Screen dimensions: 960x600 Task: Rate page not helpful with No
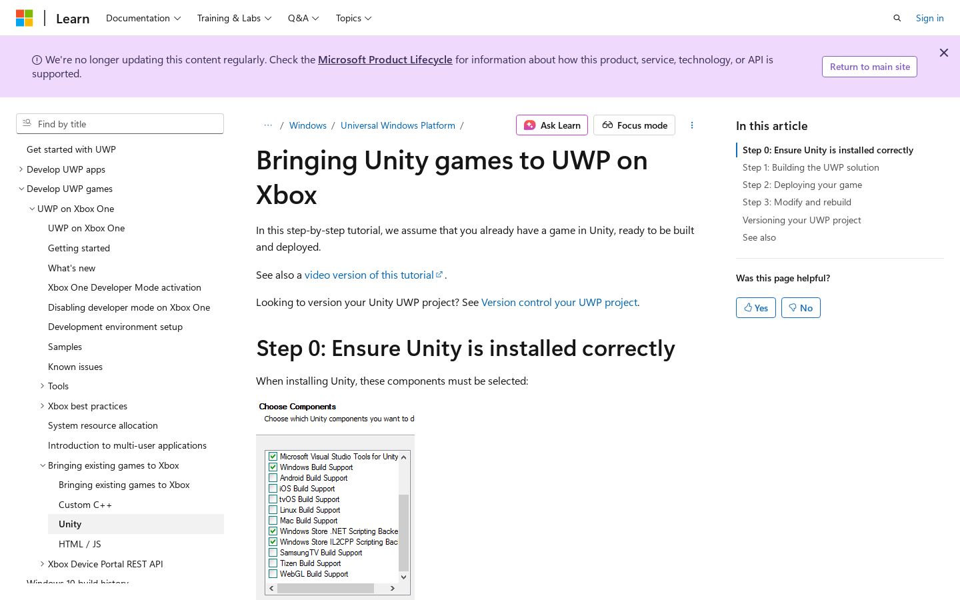coord(801,308)
